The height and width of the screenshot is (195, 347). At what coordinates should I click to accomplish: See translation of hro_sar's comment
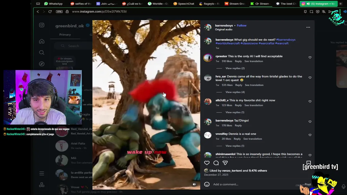point(254,85)
